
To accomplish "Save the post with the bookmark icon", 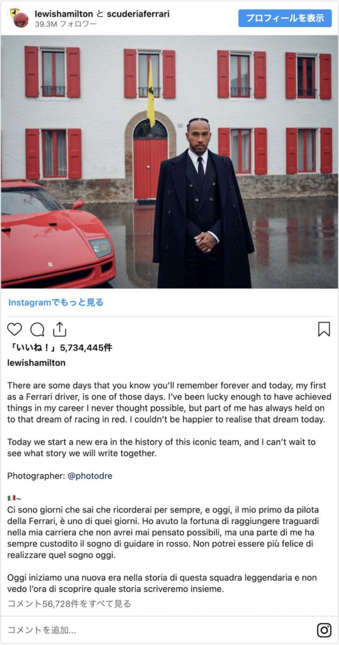I will coord(324,329).
